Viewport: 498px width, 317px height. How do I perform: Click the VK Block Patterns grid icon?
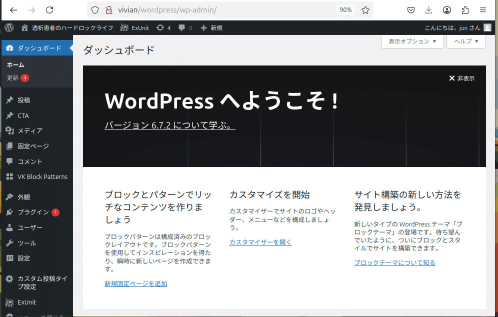[9, 176]
